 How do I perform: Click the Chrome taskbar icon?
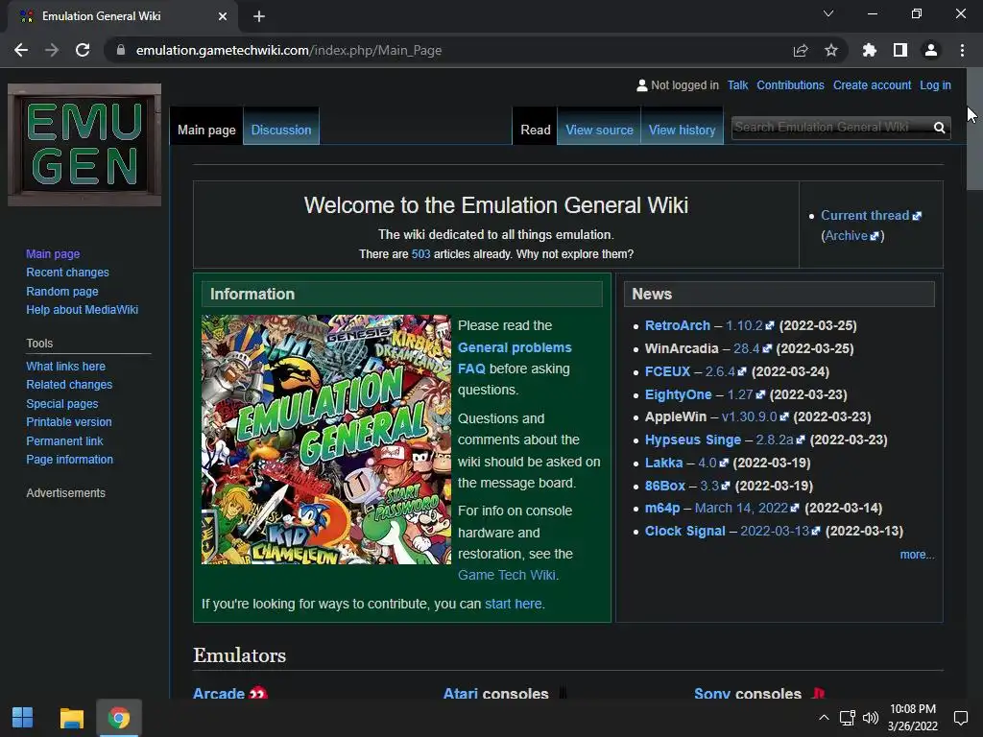[x=118, y=718]
